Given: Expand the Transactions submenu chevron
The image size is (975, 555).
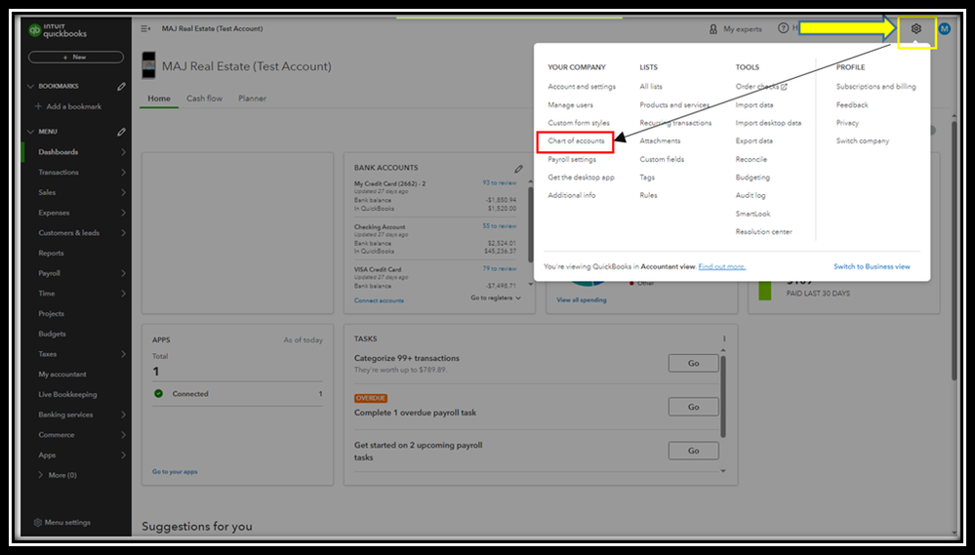Looking at the screenshot, I should (123, 172).
